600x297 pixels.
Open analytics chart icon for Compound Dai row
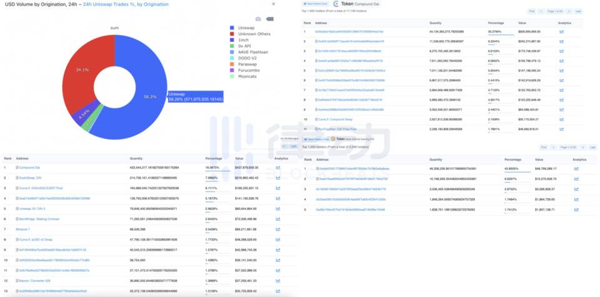coord(277,168)
